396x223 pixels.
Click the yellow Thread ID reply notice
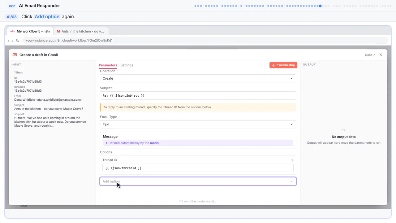click(x=198, y=107)
